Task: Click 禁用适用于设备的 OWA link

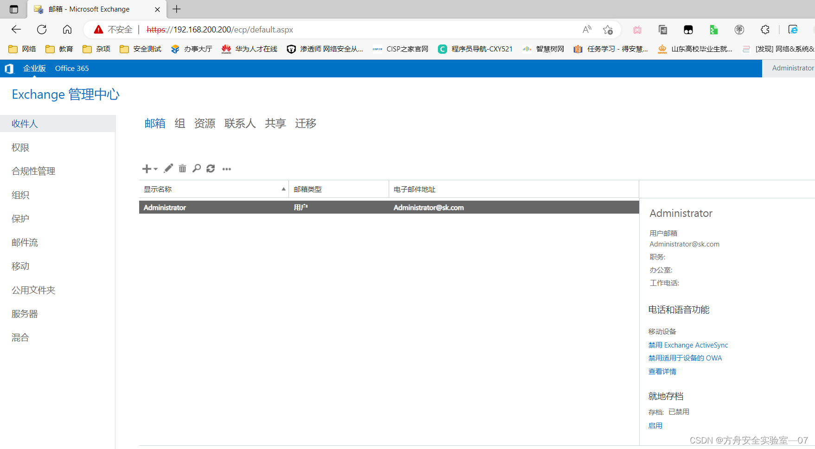Action: [x=685, y=358]
